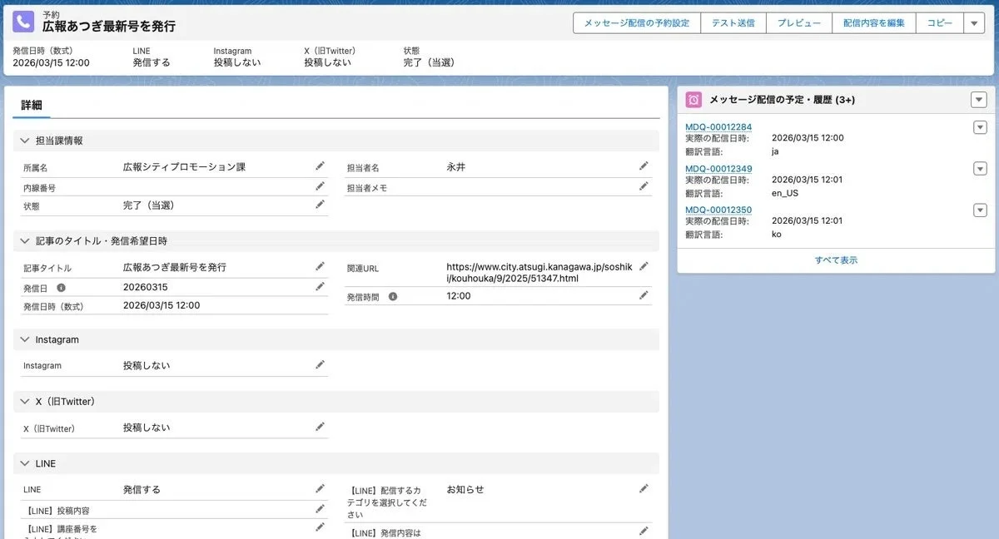Edit the LINE 発信する field pencil icon
The width and height of the screenshot is (999, 539).
[321, 488]
